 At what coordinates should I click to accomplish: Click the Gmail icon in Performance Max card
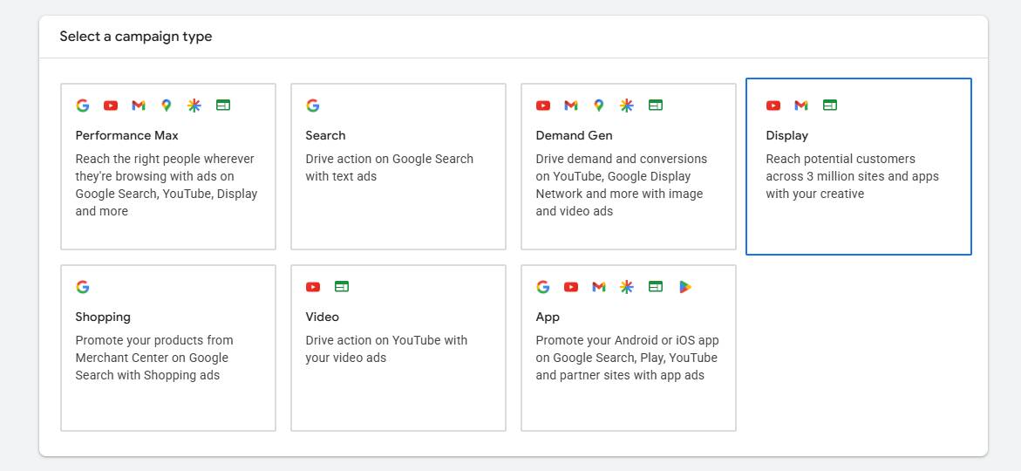[139, 106]
